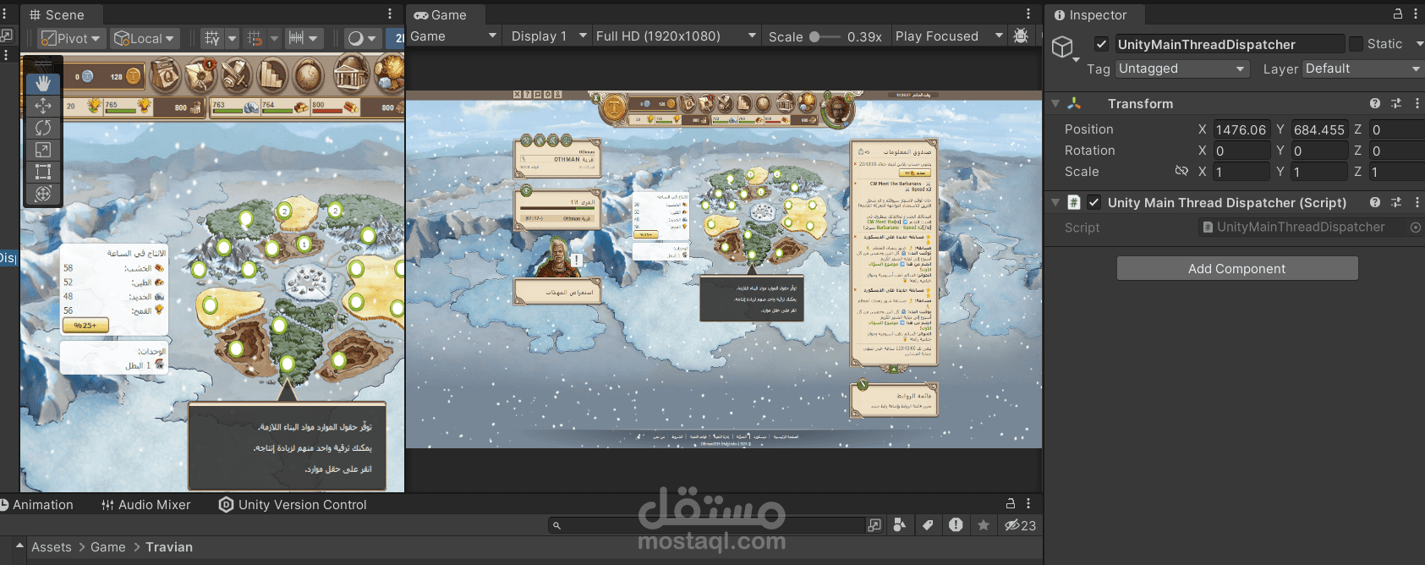Open Inspector panel options menu
The width and height of the screenshot is (1425, 565).
point(1416,14)
